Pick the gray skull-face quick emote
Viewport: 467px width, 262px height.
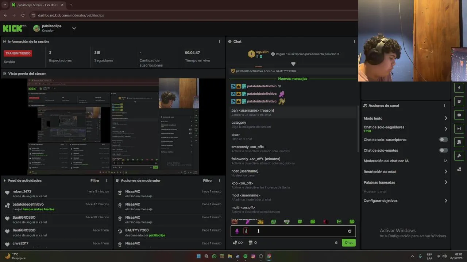coord(287,222)
